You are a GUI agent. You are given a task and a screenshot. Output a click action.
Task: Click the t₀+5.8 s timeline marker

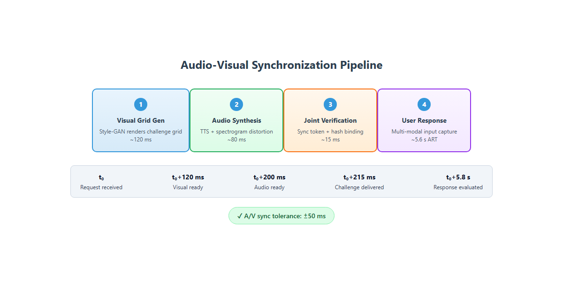[x=458, y=177]
